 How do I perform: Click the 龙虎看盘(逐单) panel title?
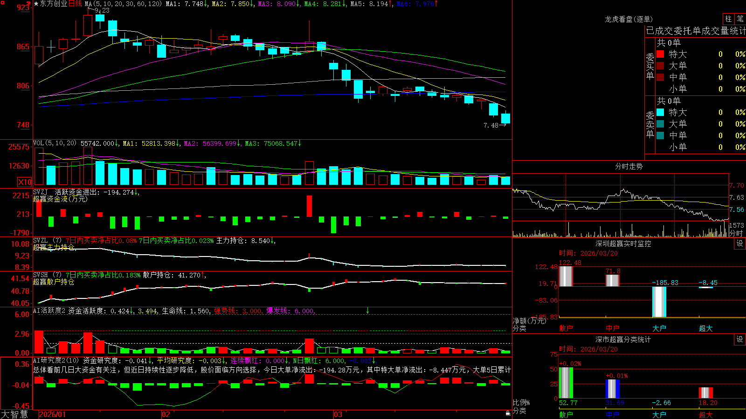click(x=629, y=19)
